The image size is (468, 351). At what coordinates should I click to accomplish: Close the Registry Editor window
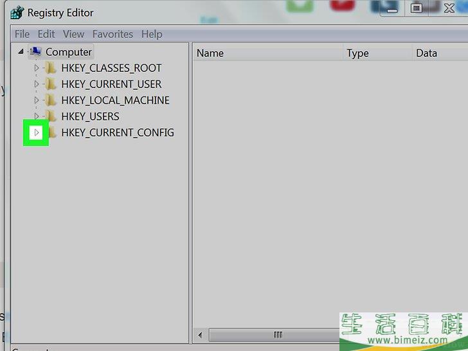tap(449, 8)
